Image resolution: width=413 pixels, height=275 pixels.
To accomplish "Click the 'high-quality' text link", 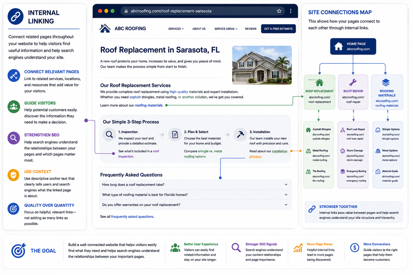I will 179,92.
